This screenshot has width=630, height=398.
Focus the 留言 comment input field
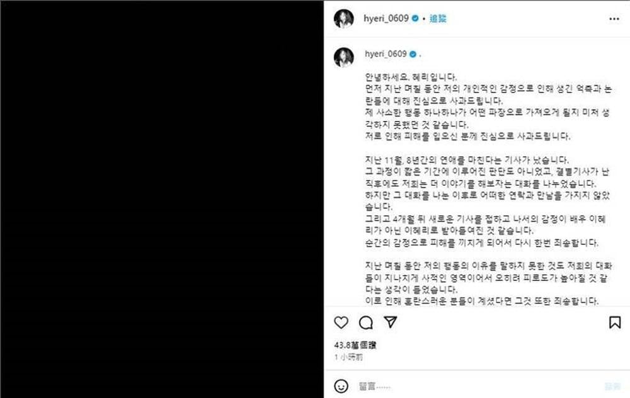point(478,387)
